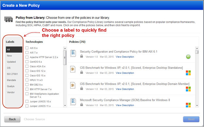The width and height of the screenshot is (204, 127).
Task: Filter policies by the Updated label
Action: click(11, 62)
